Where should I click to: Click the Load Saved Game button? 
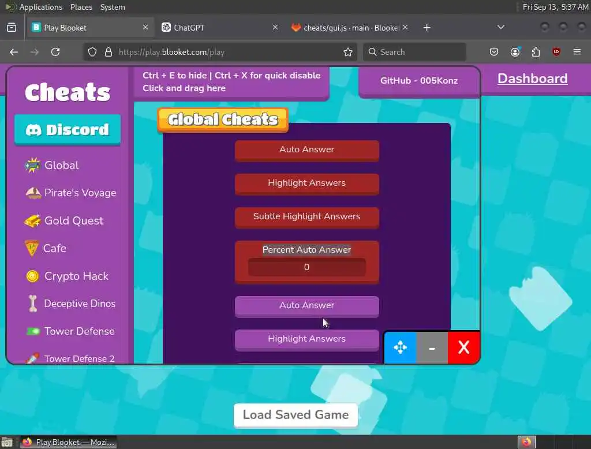click(x=295, y=415)
